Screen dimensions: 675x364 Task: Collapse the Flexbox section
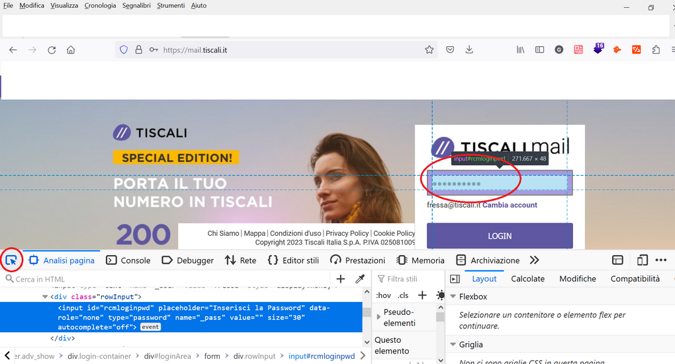pos(453,297)
